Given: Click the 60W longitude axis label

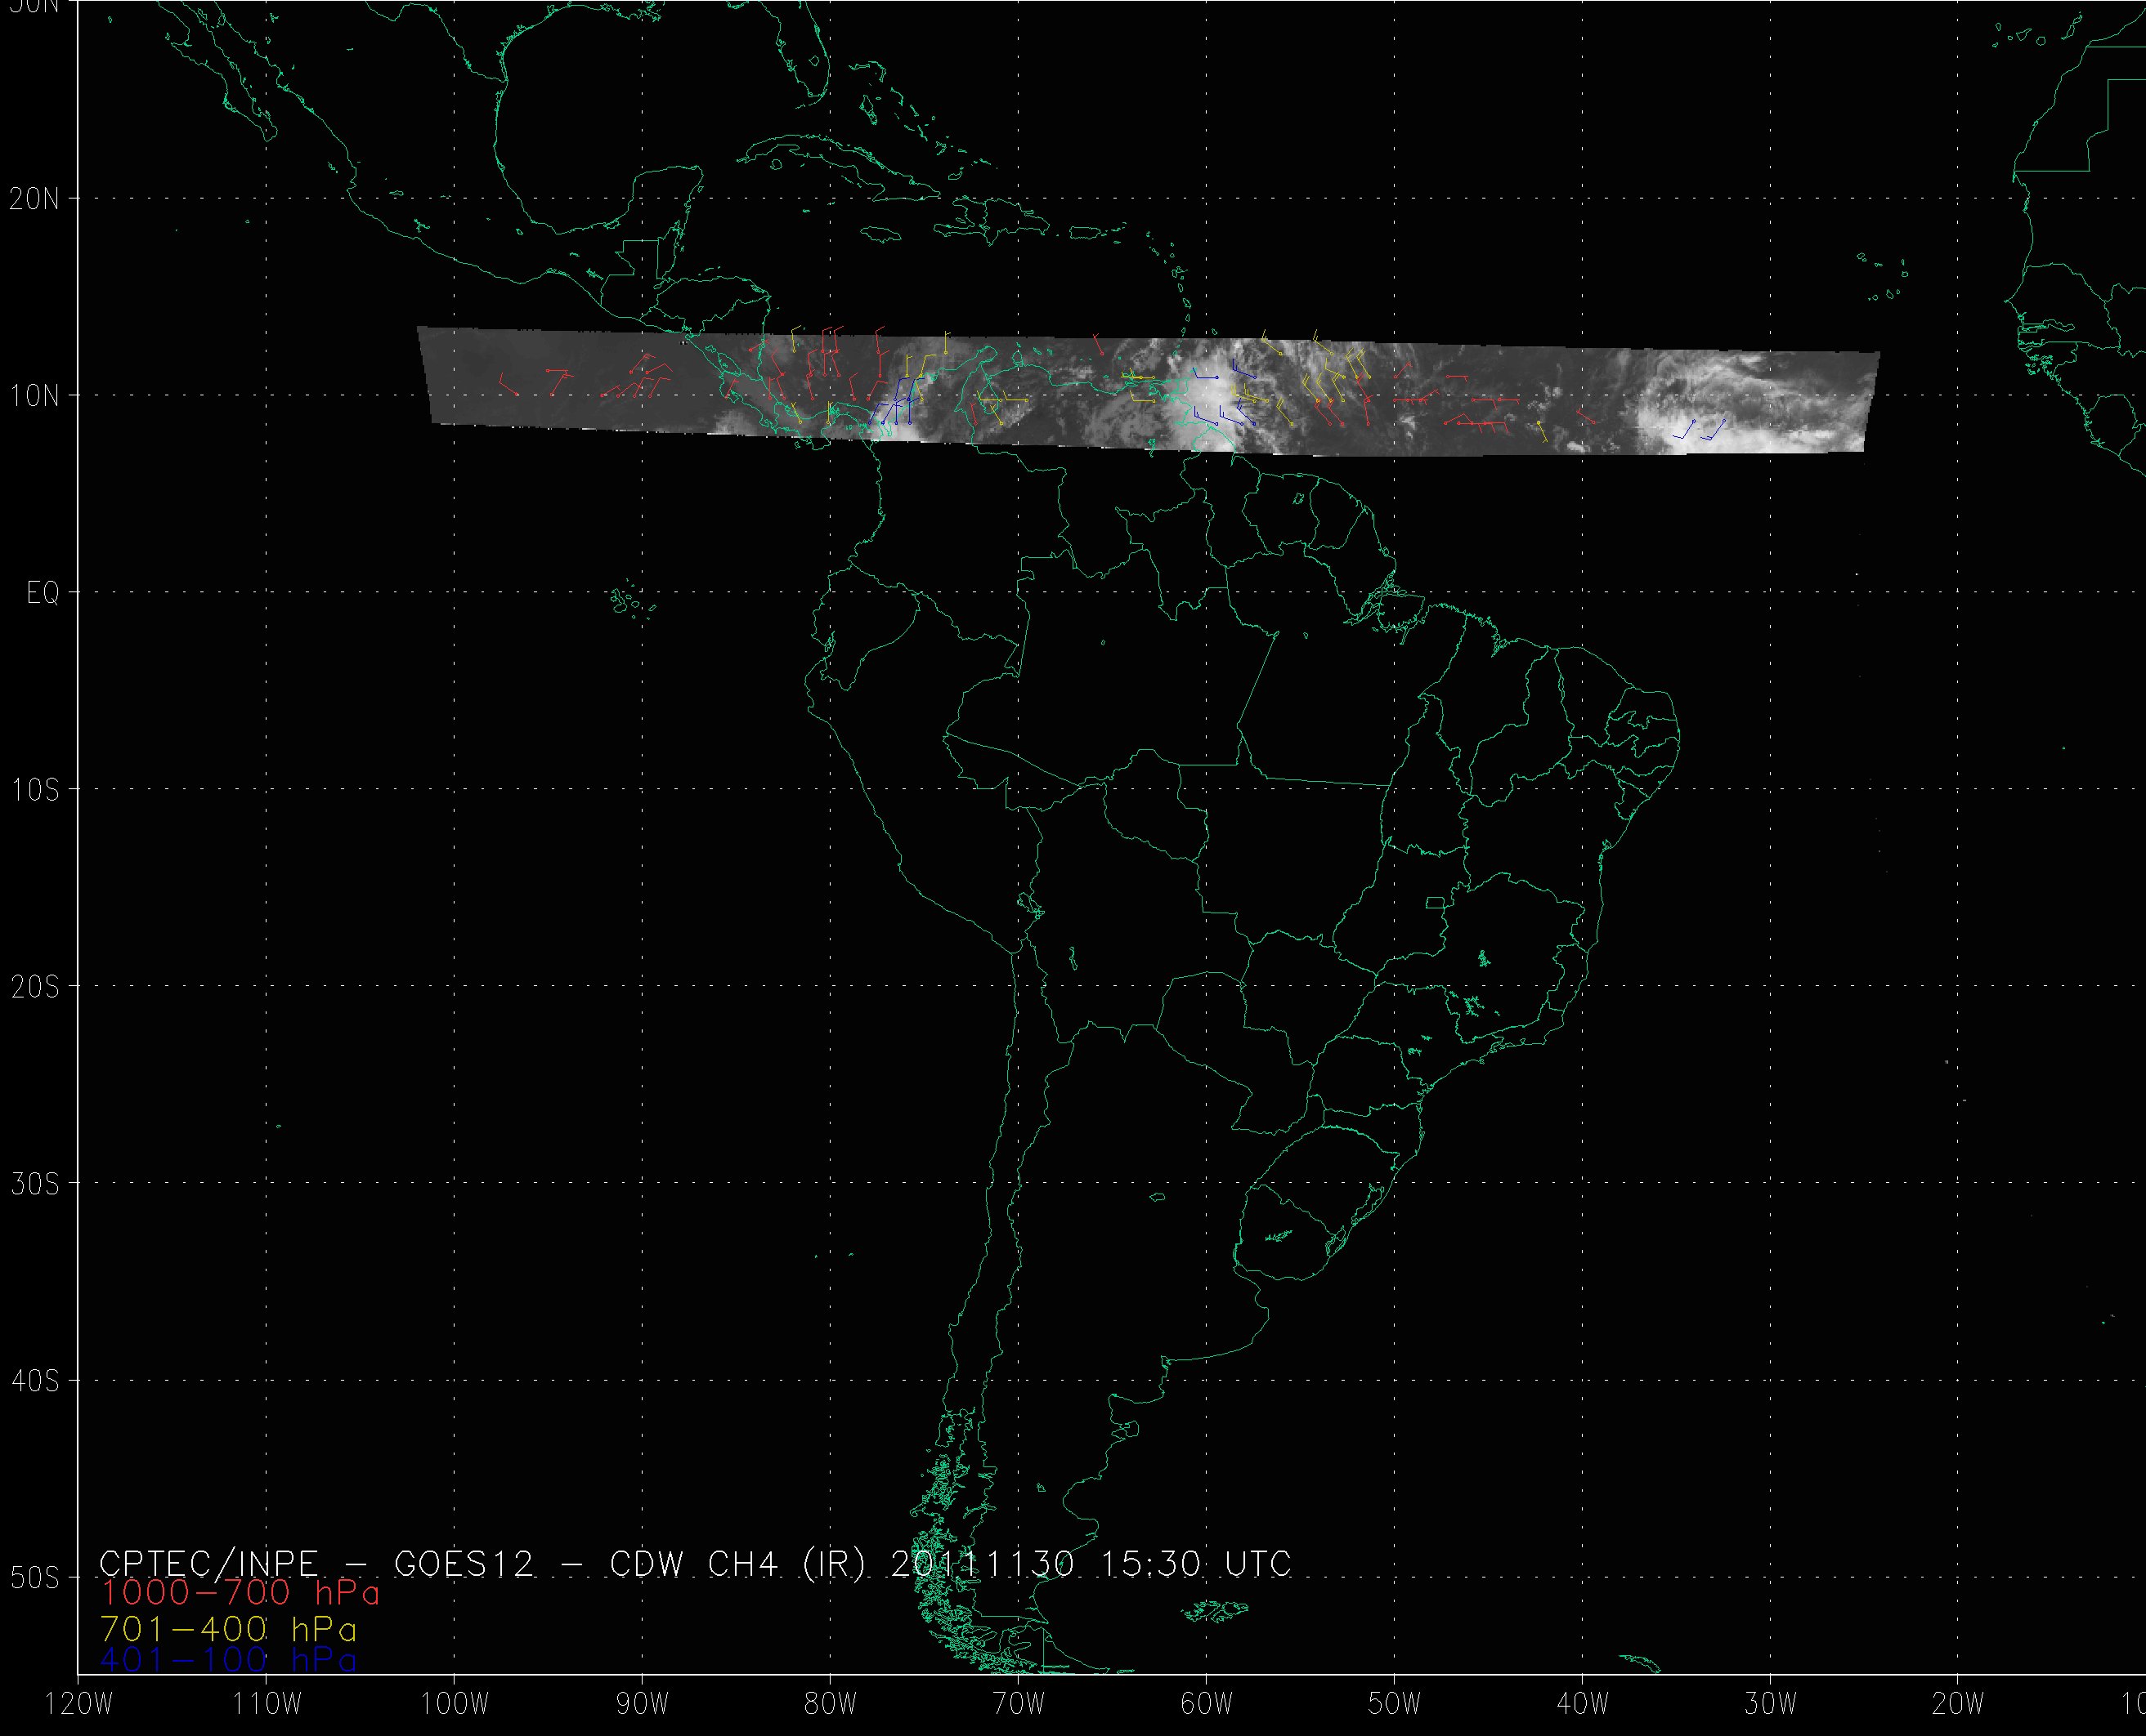Looking at the screenshot, I should [x=1207, y=1704].
